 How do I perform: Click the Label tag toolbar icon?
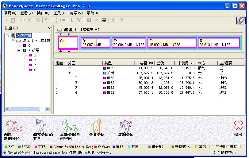[x=48, y=20]
